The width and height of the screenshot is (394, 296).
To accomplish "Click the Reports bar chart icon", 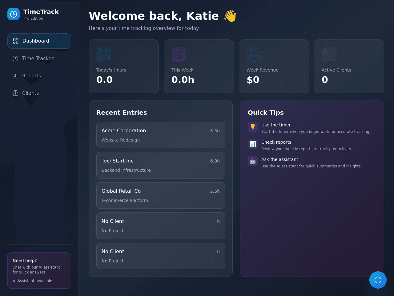I will [x=15, y=76].
